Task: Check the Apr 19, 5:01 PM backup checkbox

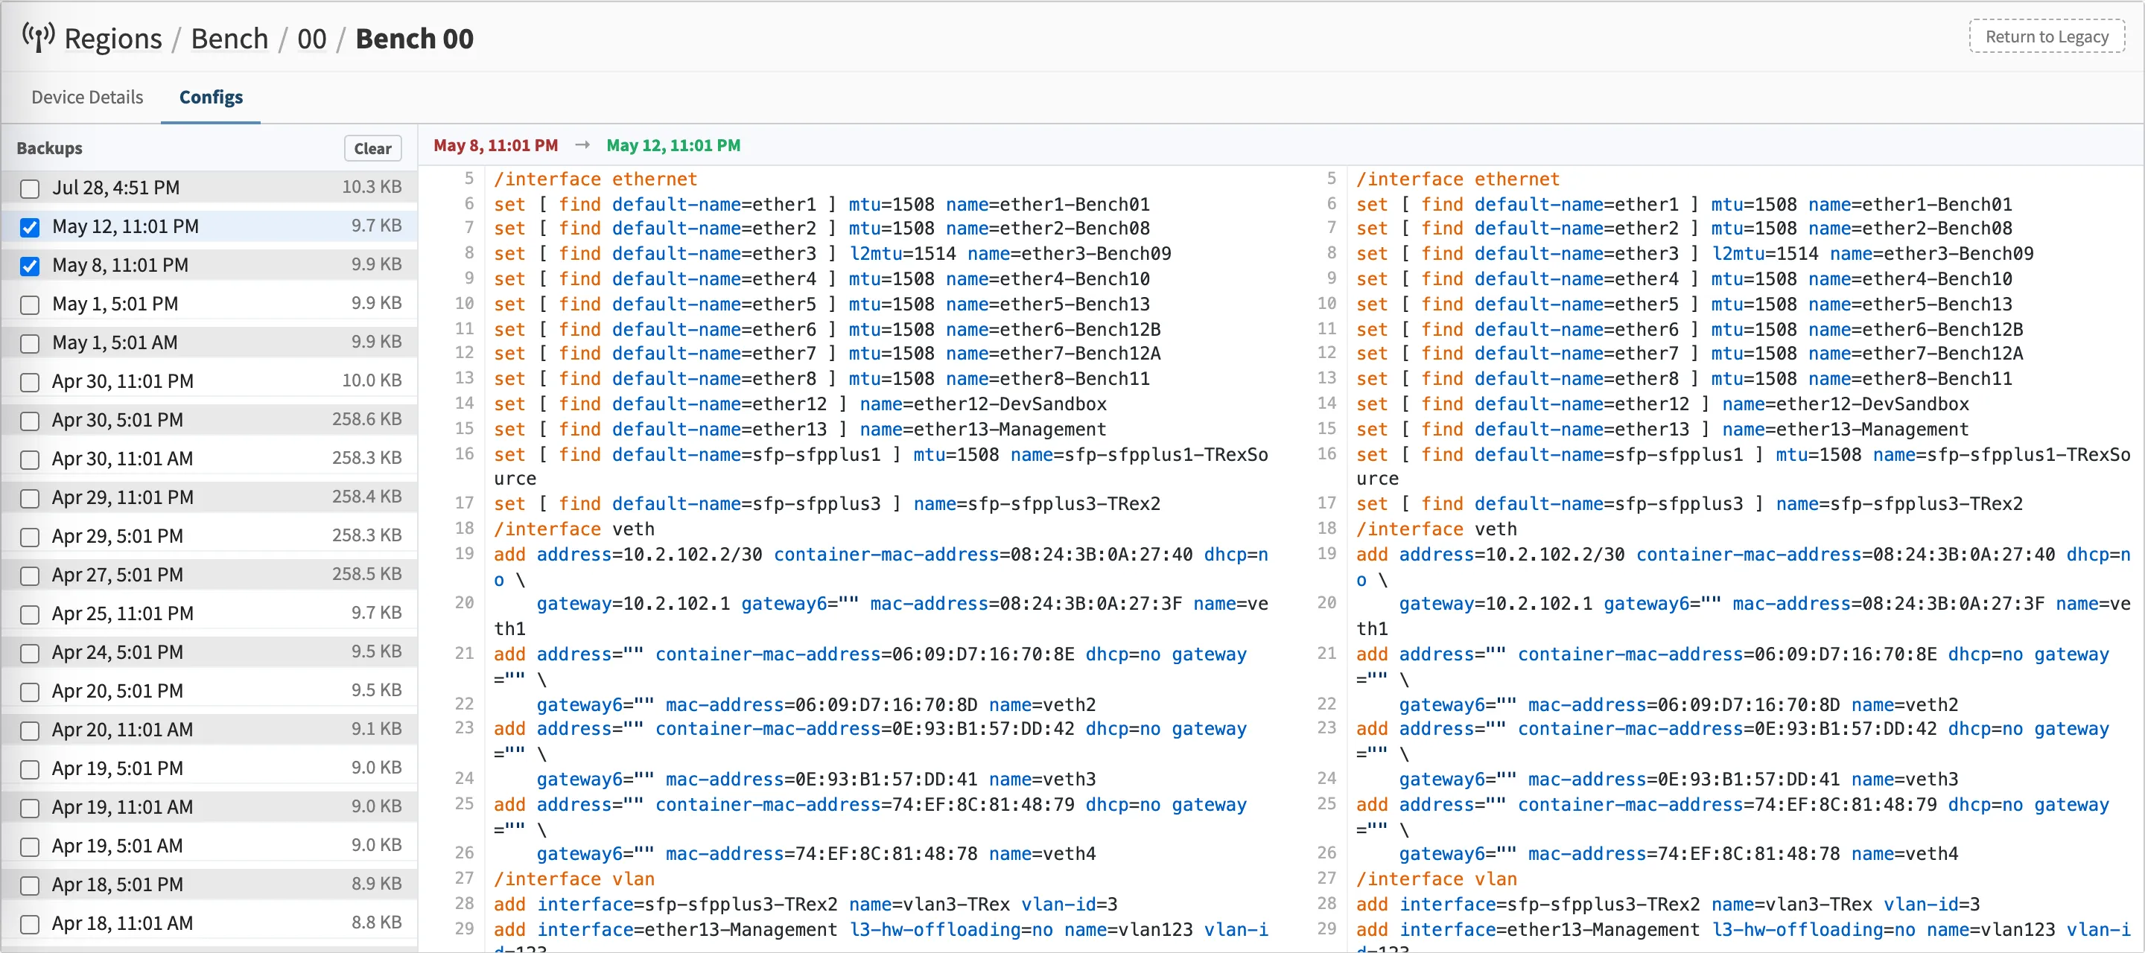Action: (x=30, y=769)
